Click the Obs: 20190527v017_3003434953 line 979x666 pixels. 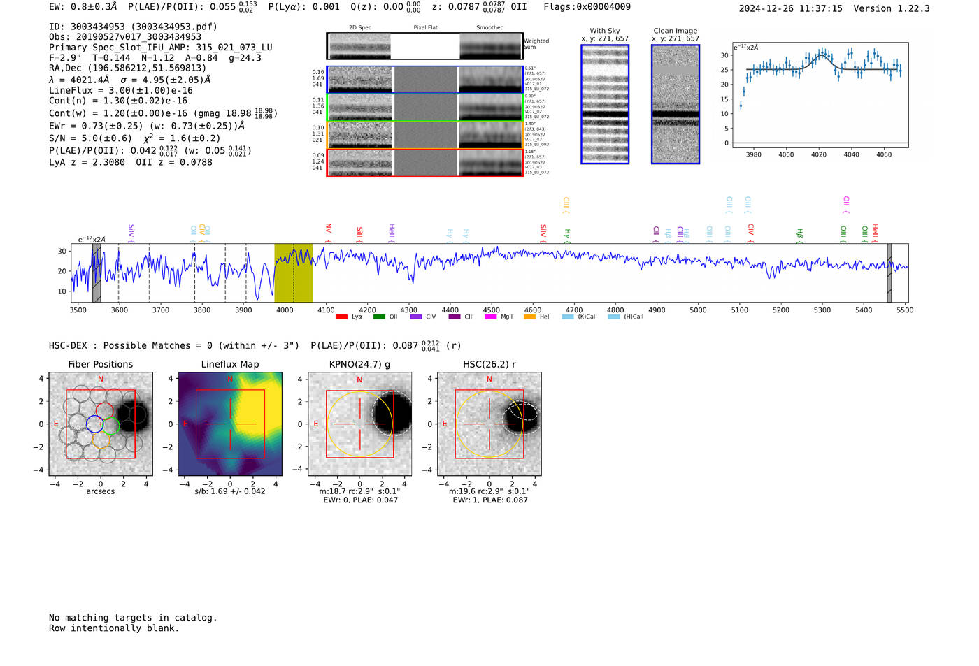tap(125, 37)
